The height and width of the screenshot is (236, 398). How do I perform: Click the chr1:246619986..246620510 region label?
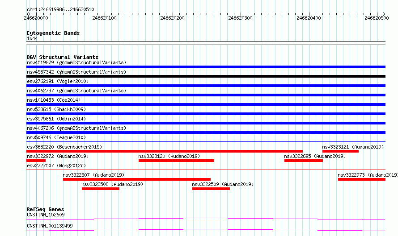click(x=60, y=10)
